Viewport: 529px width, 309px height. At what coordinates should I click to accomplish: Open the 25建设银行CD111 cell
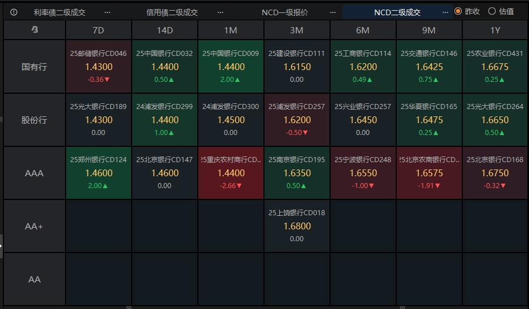coord(297,67)
